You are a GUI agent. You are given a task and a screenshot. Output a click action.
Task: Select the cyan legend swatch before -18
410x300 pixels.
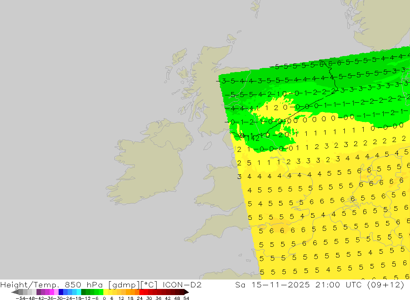[79, 292]
